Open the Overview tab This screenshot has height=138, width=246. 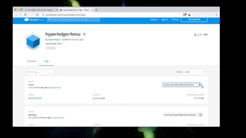32,61
